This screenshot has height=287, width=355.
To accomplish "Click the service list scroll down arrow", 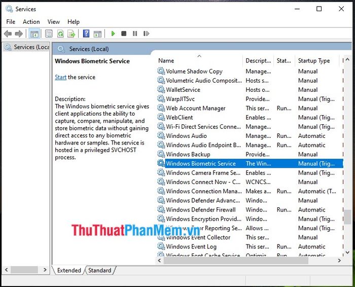I will pyautogui.click(x=347, y=252).
